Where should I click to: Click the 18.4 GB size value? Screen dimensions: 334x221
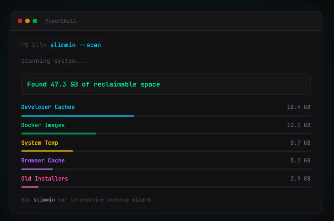coord(299,107)
